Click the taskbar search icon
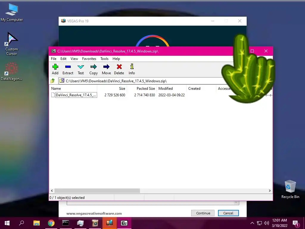Image resolution: width=305 pixels, height=229 pixels. (21, 223)
